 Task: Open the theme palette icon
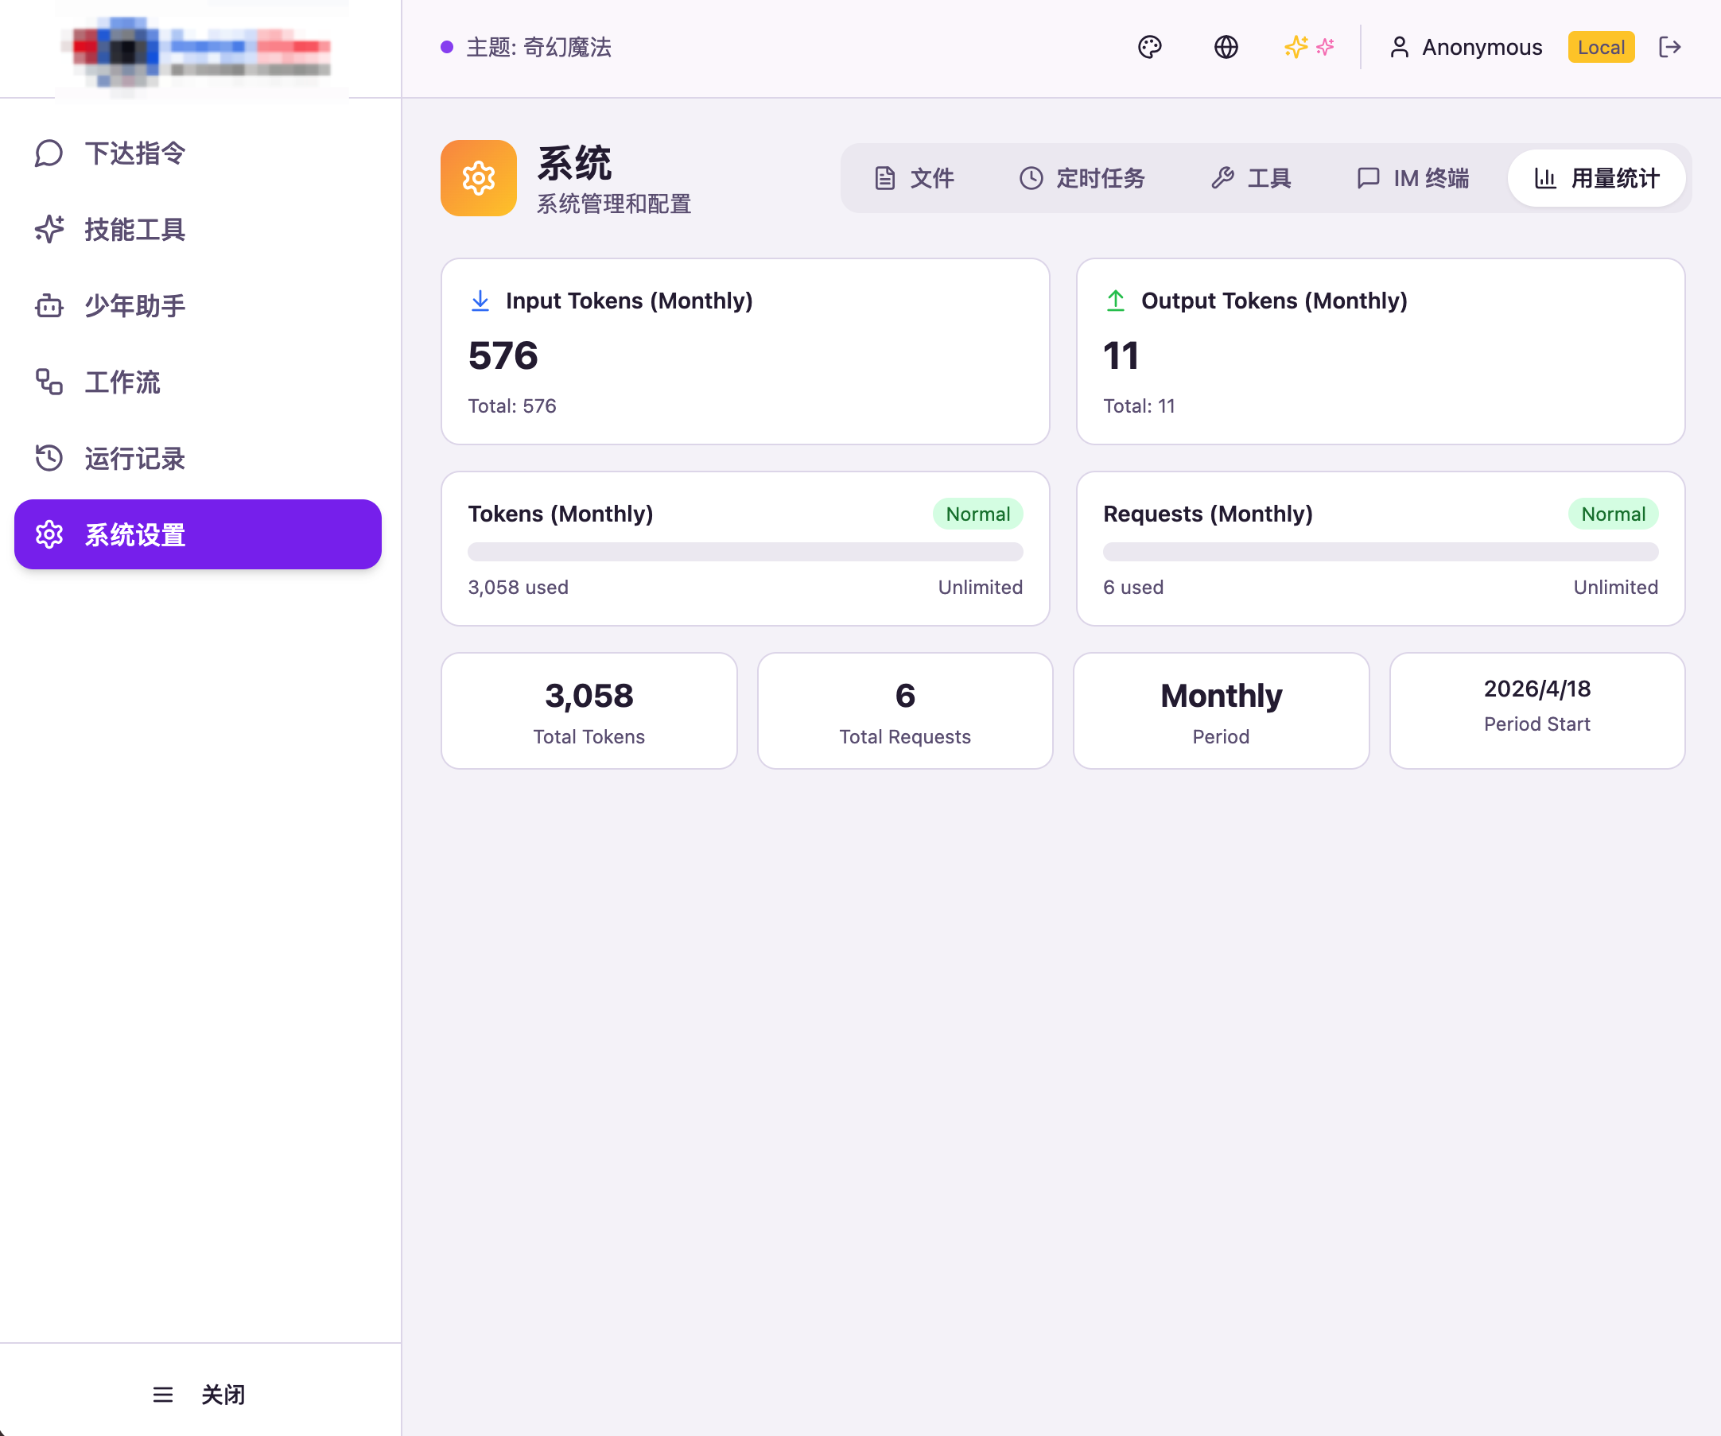click(1150, 48)
